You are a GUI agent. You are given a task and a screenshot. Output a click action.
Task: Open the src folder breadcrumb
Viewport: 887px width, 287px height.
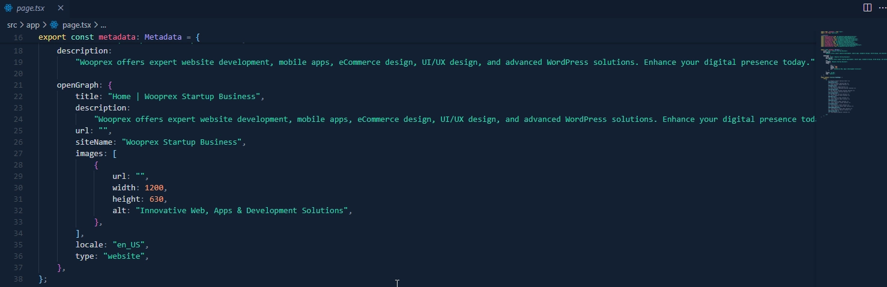[12, 25]
